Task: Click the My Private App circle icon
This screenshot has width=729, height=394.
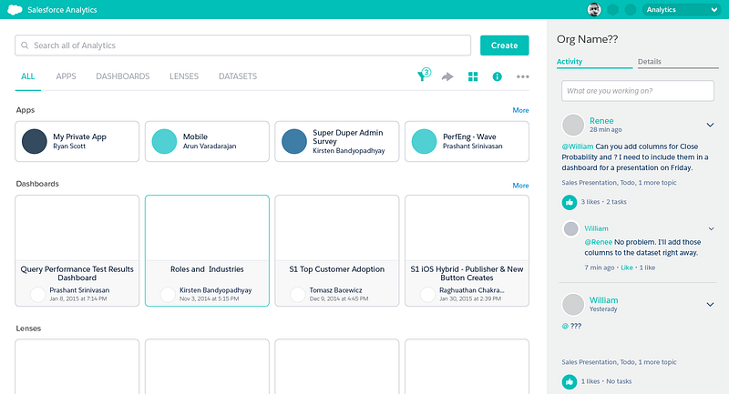Action: 35,141
